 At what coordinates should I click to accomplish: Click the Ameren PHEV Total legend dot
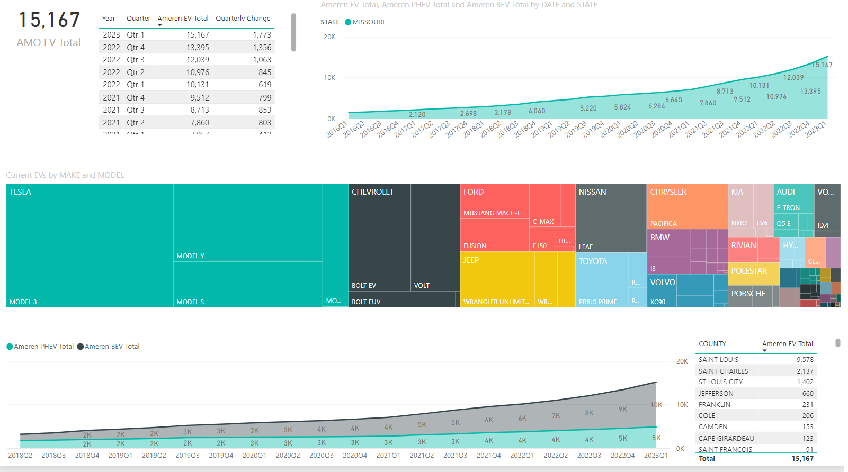click(x=10, y=347)
